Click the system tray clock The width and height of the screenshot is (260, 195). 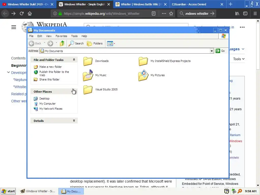coord(251,191)
